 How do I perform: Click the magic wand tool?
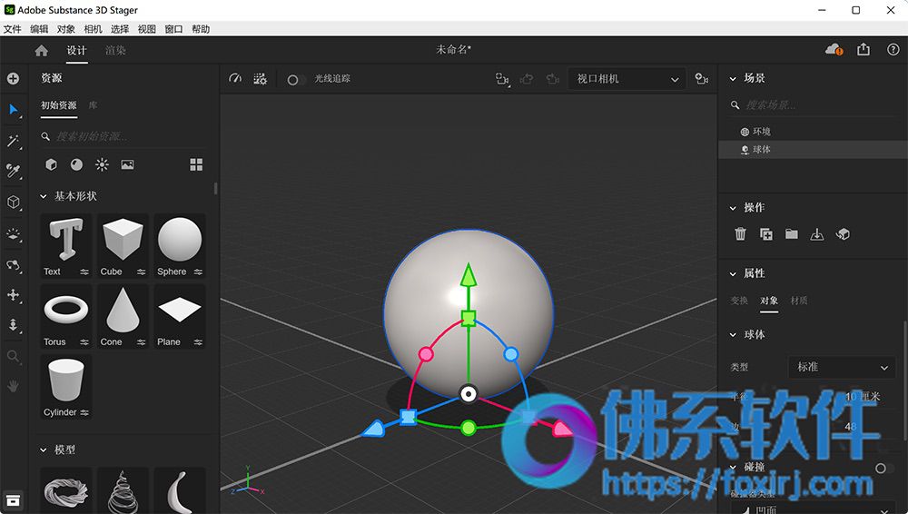click(14, 141)
